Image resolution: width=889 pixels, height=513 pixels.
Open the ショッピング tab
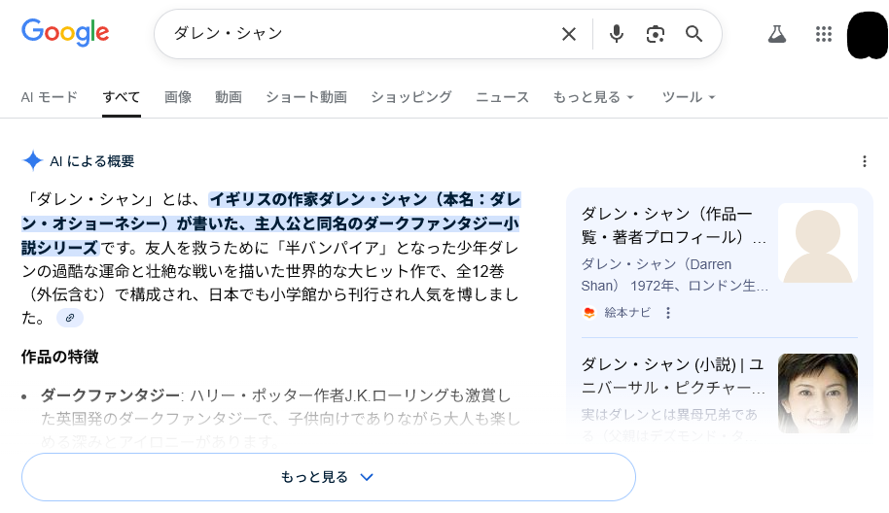[410, 97]
